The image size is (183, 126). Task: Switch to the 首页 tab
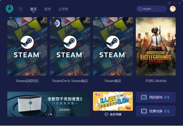(33, 9)
